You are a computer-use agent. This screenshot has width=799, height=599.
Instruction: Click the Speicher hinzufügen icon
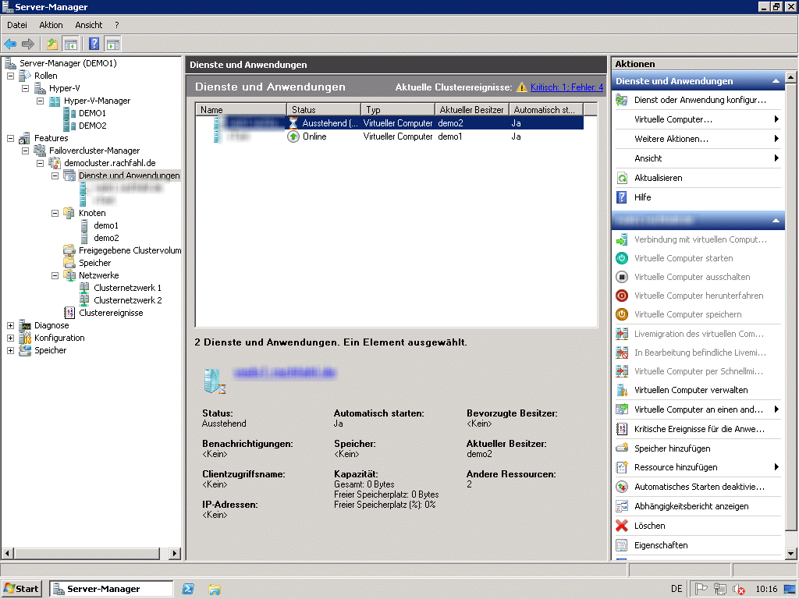622,448
